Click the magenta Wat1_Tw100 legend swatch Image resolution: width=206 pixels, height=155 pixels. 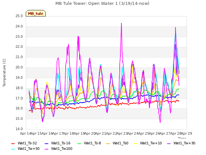point(47,149)
